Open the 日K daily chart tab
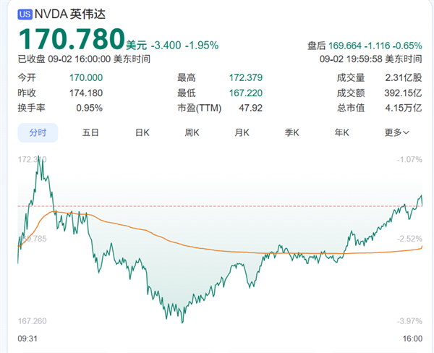This screenshot has height=353, width=434. [x=142, y=132]
